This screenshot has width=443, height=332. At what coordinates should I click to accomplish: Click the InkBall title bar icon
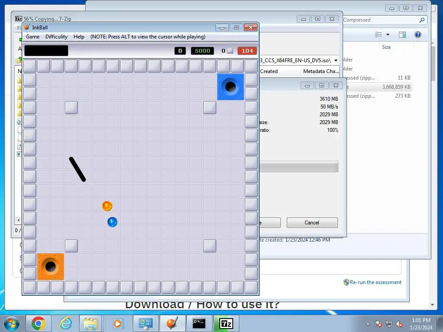(27, 27)
